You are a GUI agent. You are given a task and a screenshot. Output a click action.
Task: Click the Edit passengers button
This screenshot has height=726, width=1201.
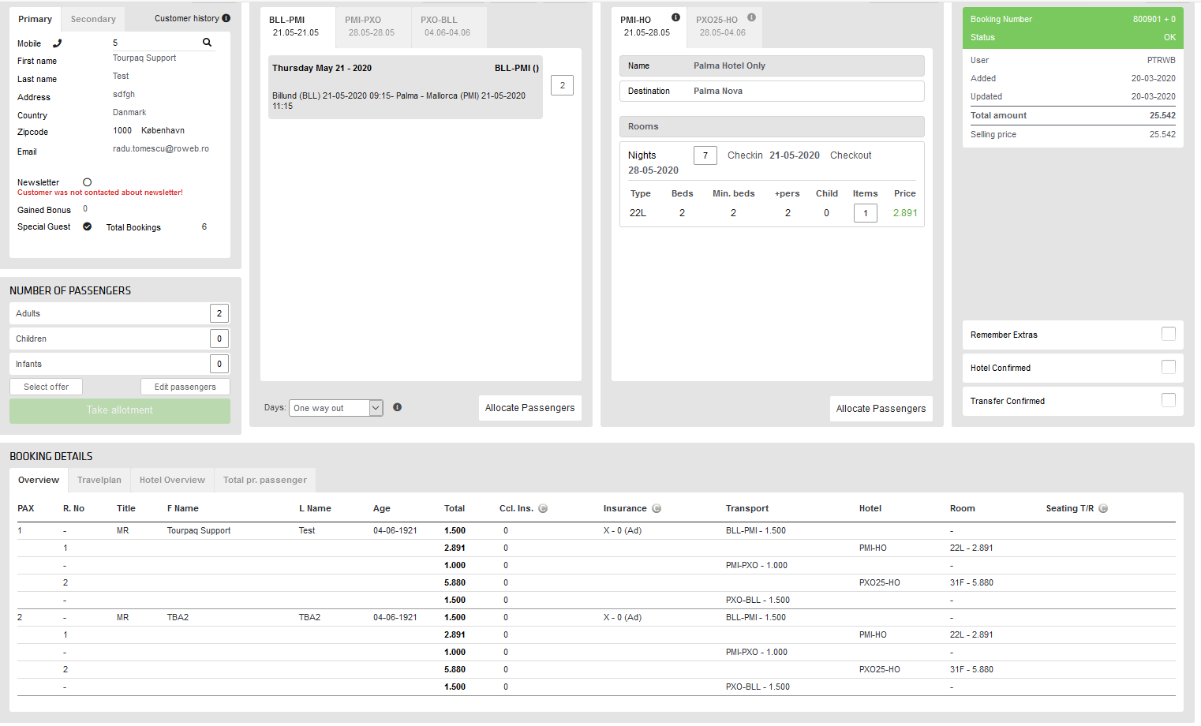pyautogui.click(x=185, y=387)
